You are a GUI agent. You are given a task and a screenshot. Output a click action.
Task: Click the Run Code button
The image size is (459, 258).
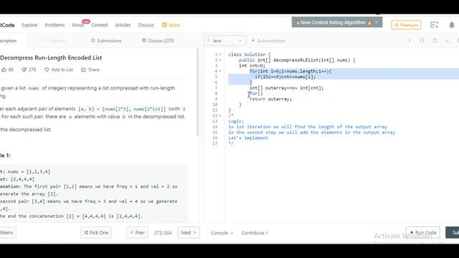pyautogui.click(x=422, y=232)
